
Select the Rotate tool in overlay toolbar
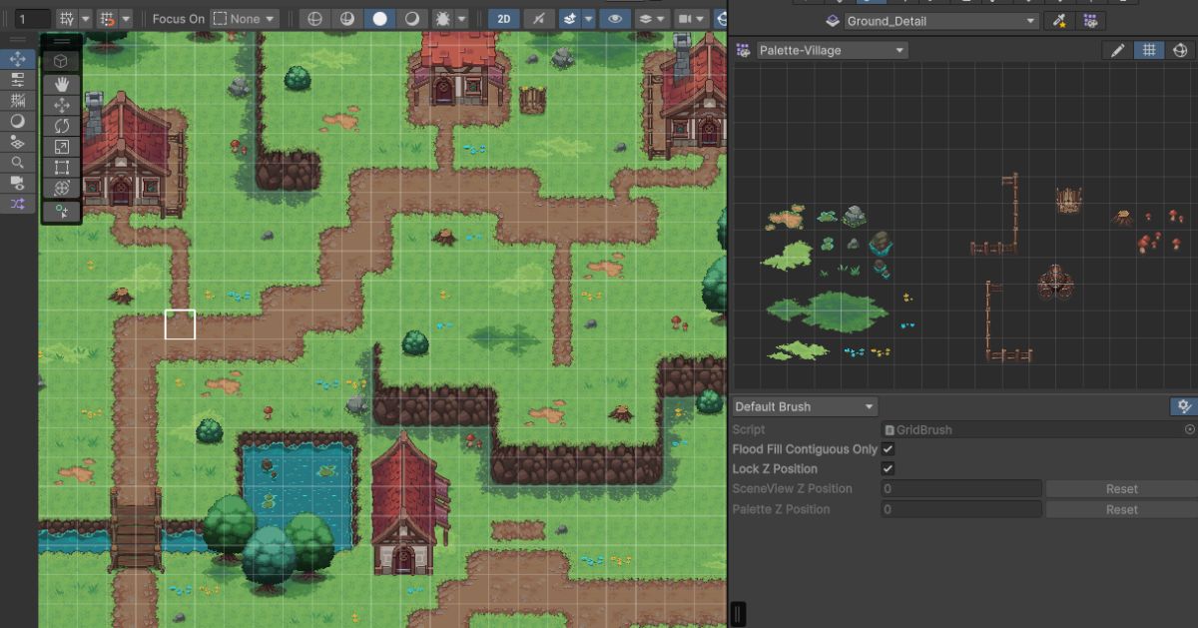[61, 126]
